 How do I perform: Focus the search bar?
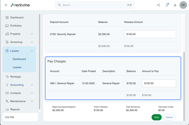pos(94,5)
